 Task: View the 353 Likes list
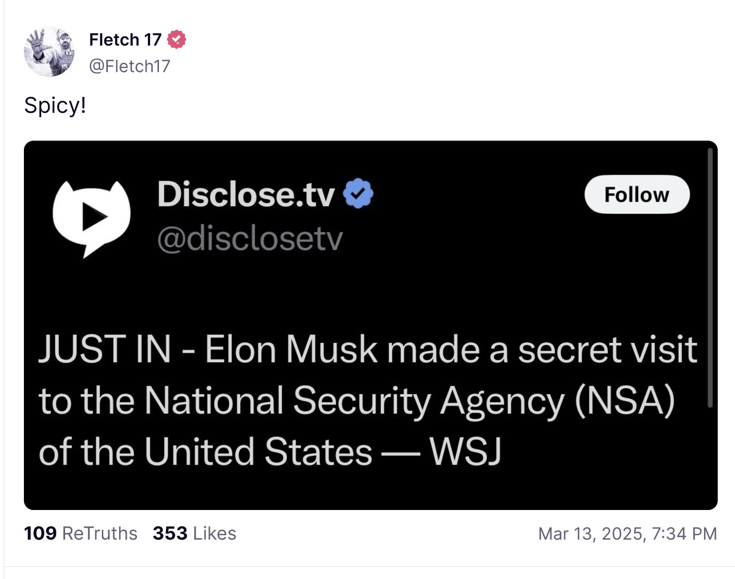(194, 533)
